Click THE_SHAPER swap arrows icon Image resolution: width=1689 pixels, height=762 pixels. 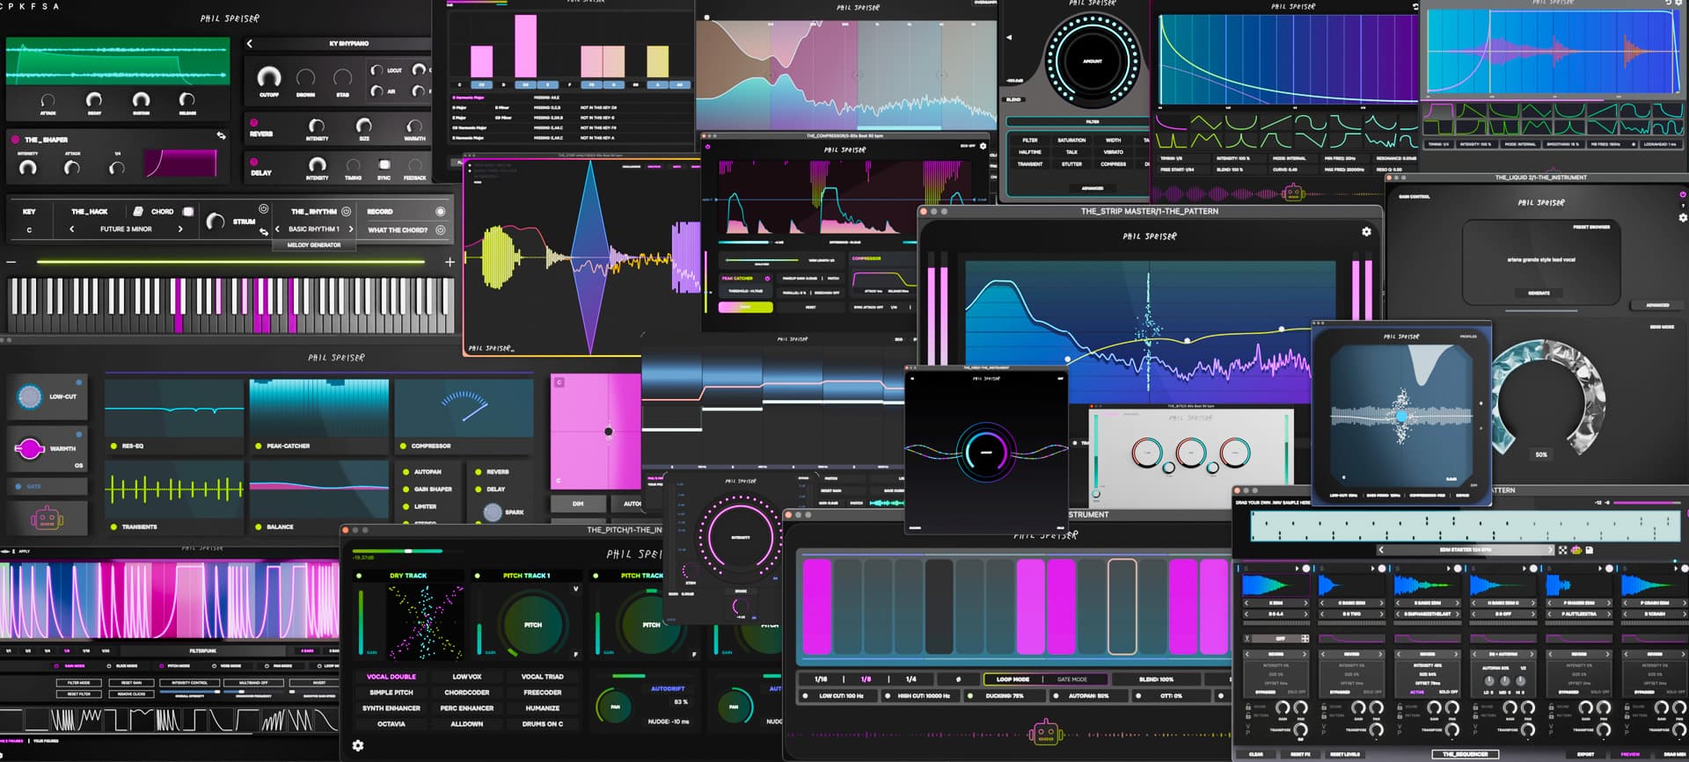(x=221, y=136)
